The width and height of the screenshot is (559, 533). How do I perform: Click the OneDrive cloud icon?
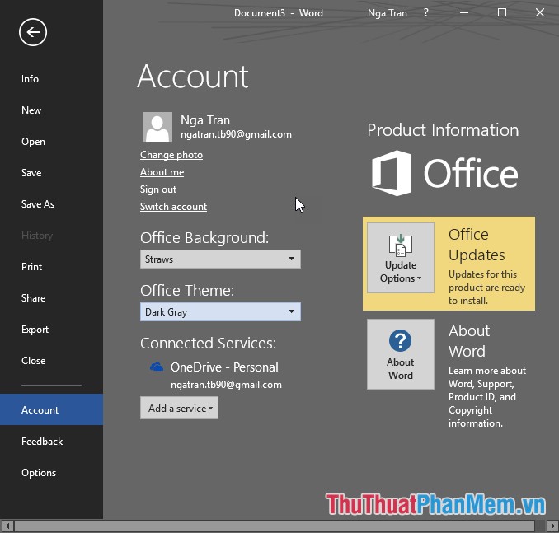click(x=157, y=367)
